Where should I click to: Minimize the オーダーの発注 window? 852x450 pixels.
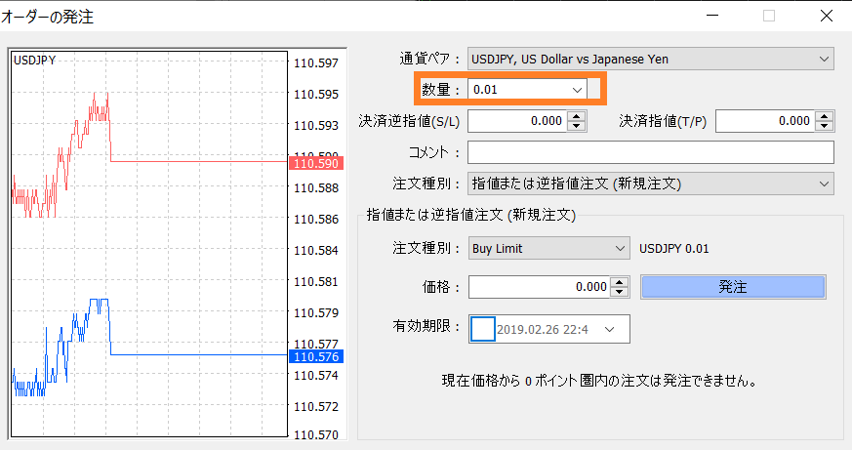[712, 16]
